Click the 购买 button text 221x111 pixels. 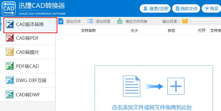pos(214,9)
